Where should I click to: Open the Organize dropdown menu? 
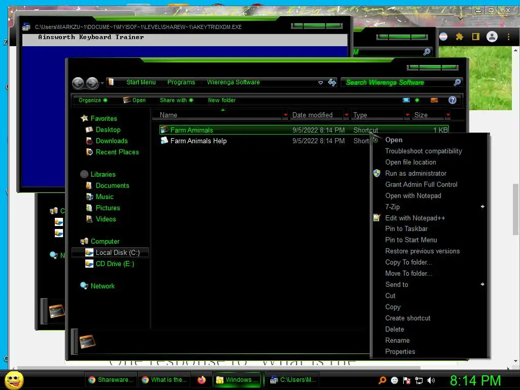93,100
